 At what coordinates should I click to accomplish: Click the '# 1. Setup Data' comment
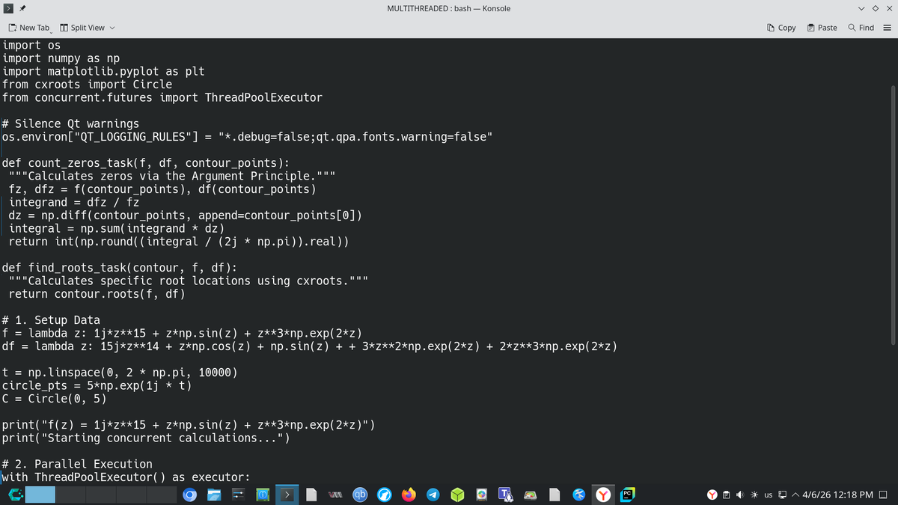pyautogui.click(x=52, y=320)
